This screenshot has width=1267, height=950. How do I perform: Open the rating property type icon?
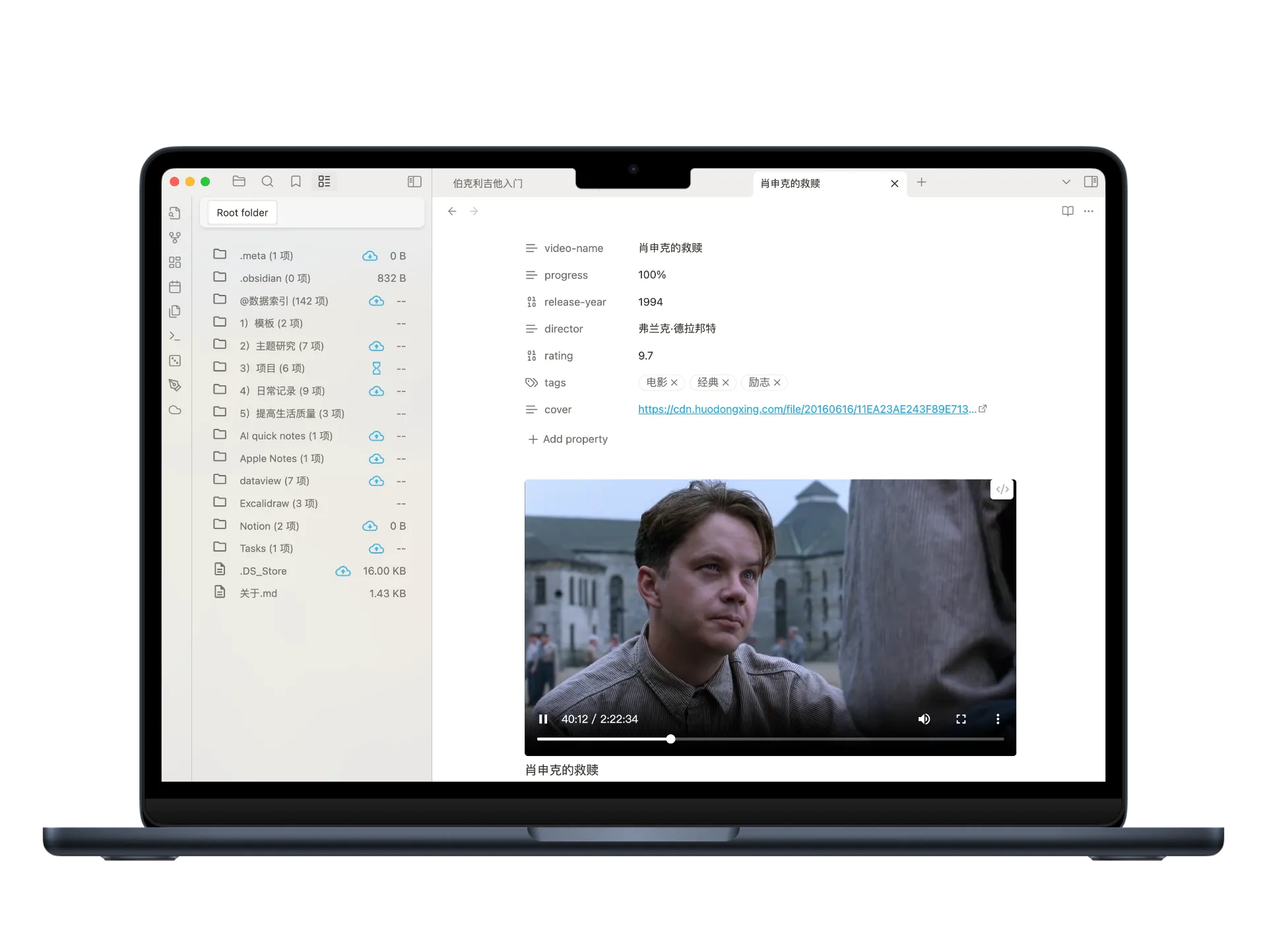click(x=531, y=356)
